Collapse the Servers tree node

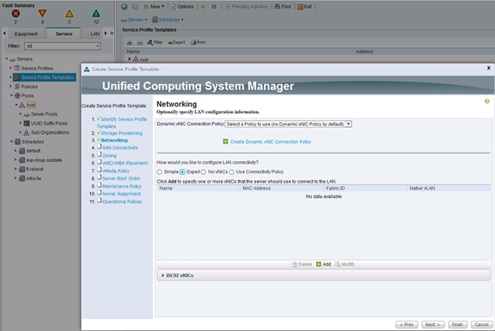tap(7, 58)
